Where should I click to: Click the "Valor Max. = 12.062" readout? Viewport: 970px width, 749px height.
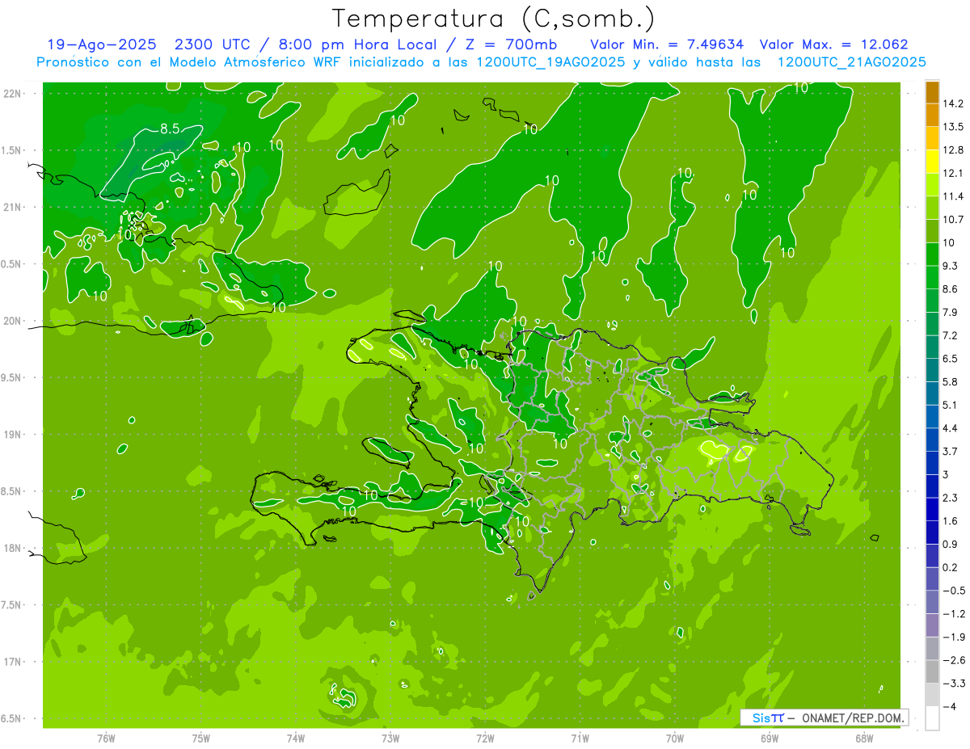point(834,44)
